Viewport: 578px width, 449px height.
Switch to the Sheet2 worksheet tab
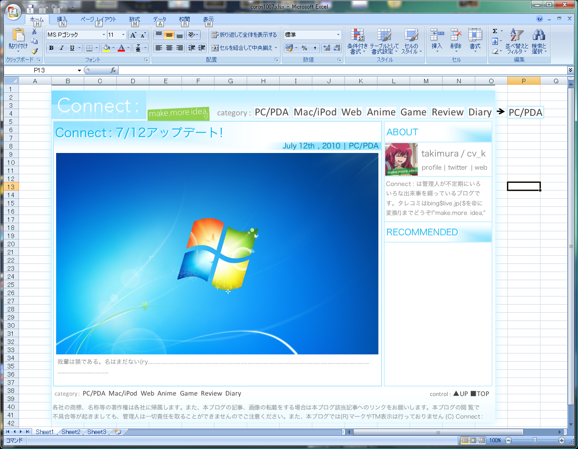(x=71, y=432)
